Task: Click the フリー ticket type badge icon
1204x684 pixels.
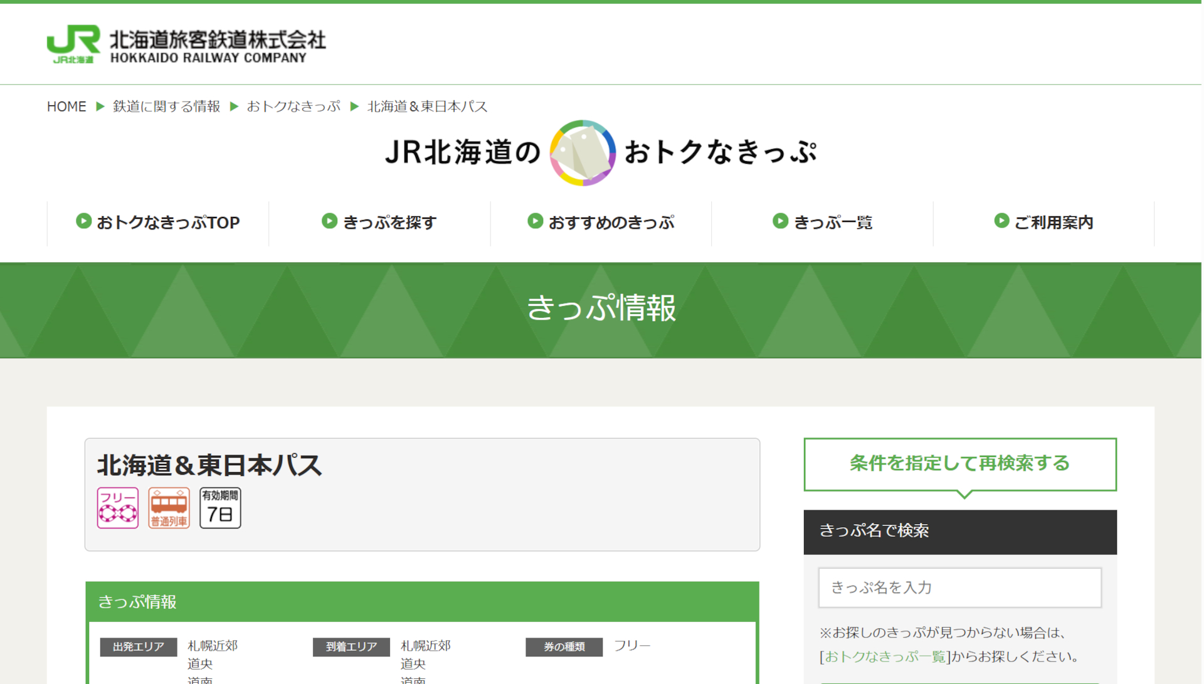Action: (x=117, y=507)
